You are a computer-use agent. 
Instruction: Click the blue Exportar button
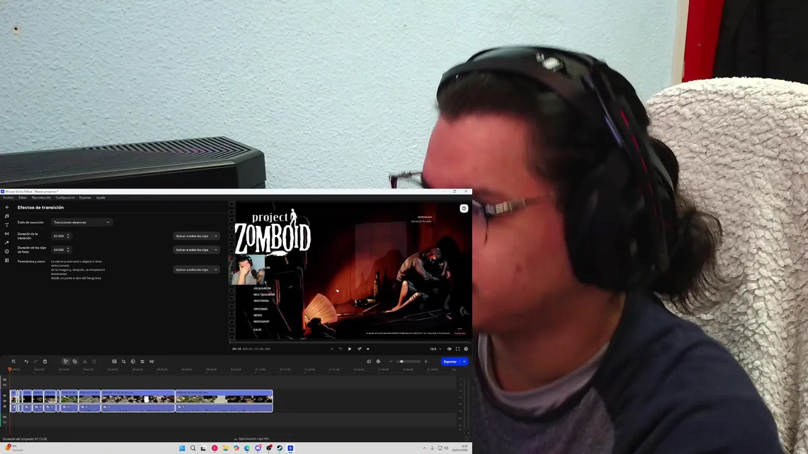(449, 361)
